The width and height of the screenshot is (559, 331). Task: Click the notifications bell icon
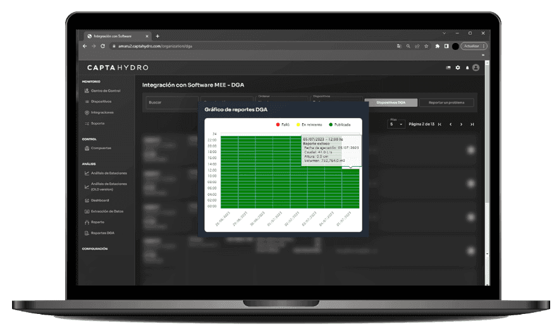click(467, 68)
